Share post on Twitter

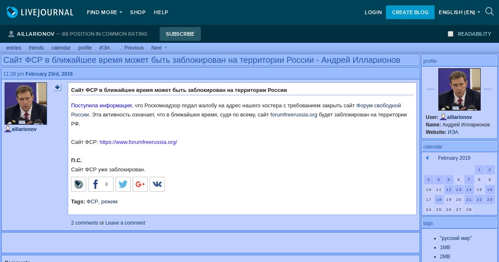click(123, 184)
